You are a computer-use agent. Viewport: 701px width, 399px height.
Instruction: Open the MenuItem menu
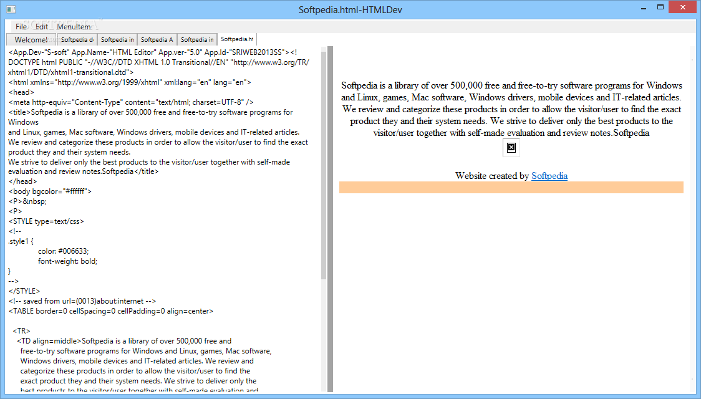click(x=74, y=26)
